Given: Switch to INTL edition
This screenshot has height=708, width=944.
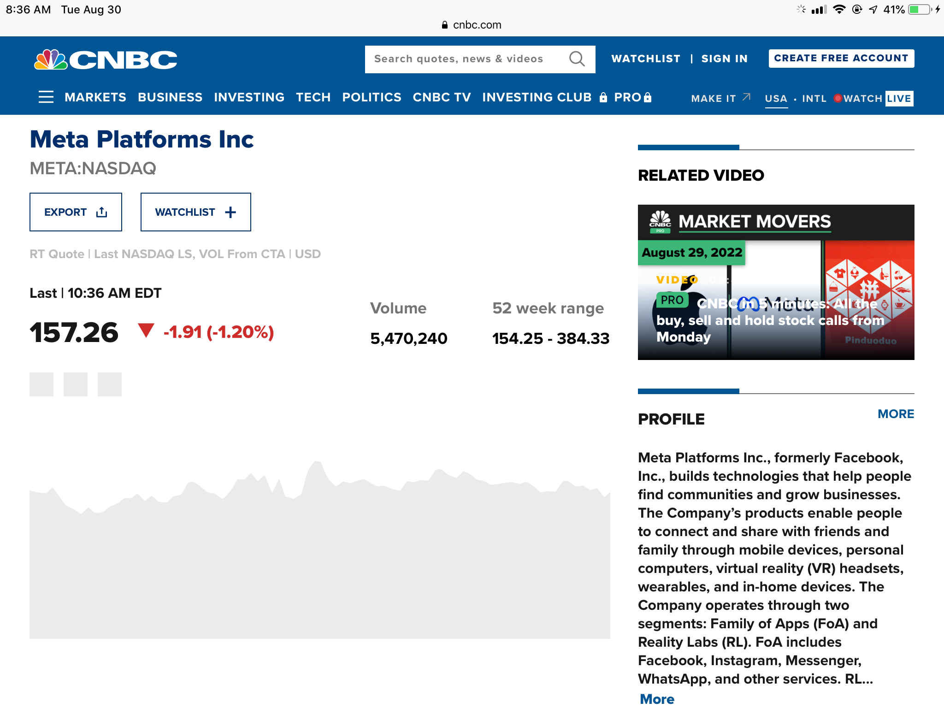Looking at the screenshot, I should (x=814, y=98).
